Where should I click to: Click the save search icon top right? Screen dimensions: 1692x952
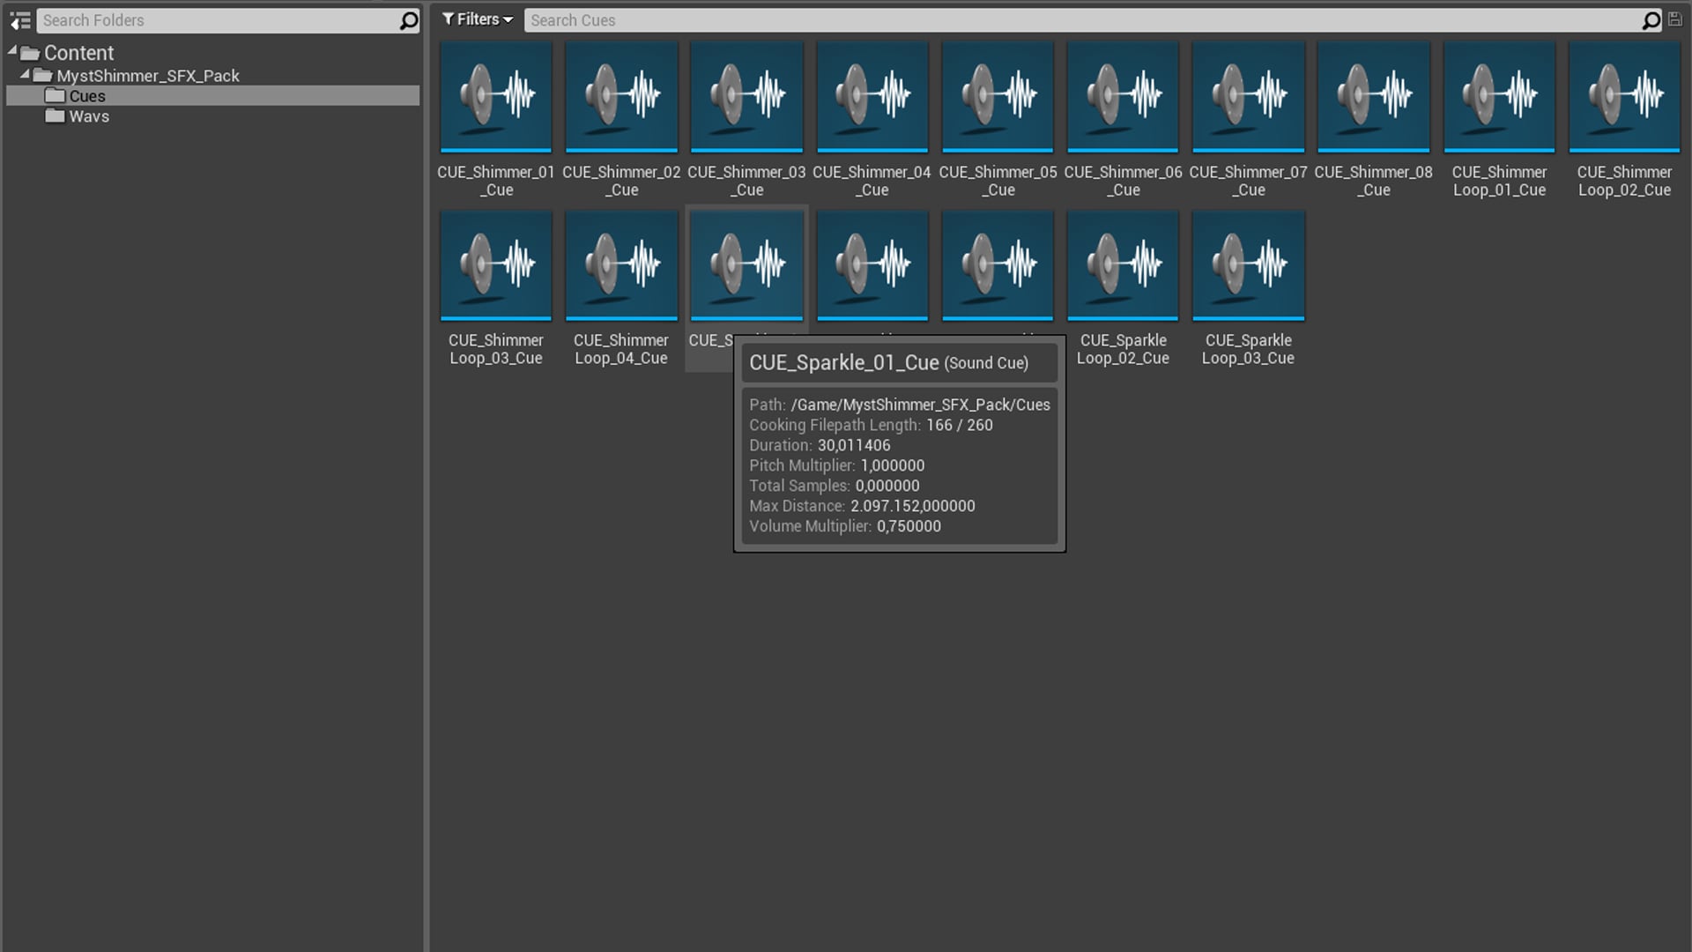1673,19
